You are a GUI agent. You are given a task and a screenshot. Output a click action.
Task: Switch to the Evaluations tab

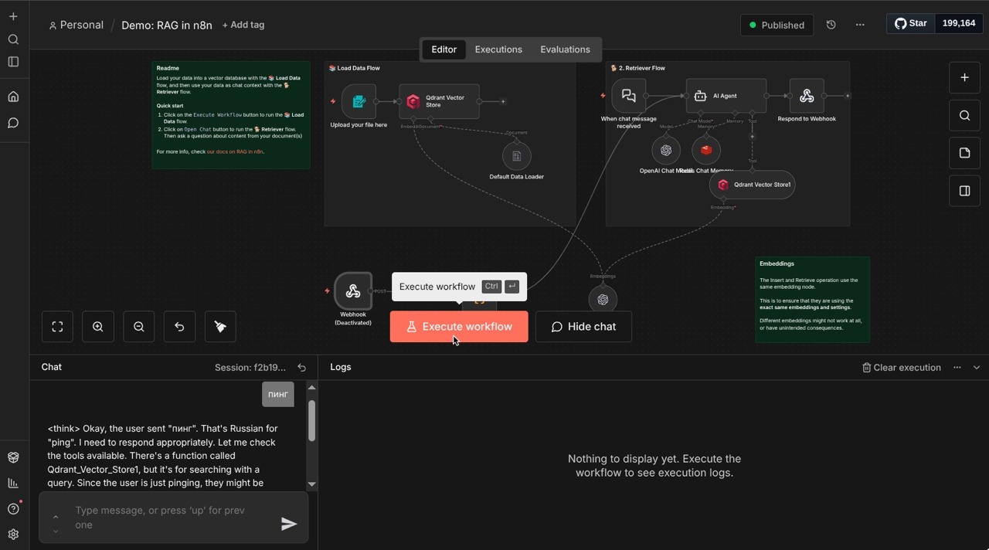click(x=565, y=49)
